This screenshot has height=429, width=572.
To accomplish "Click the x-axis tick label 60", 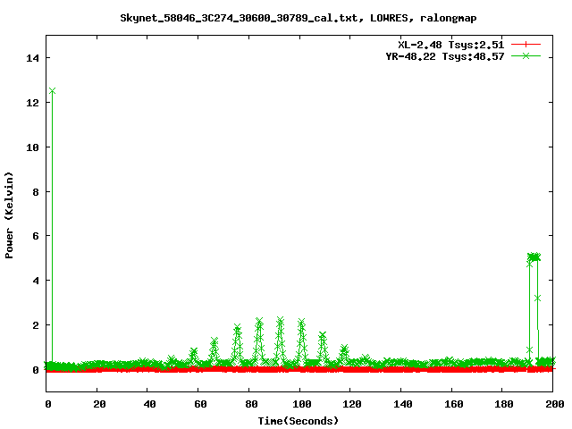I will coord(200,404).
